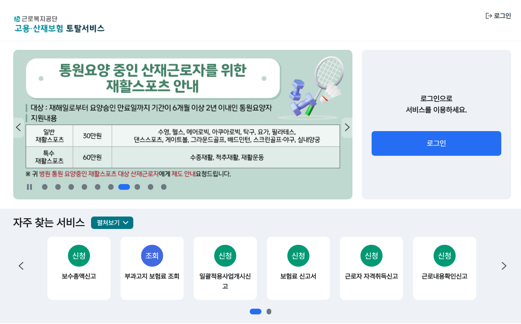Expand the next banner with the right chevron
Screen dimensions: 521x324
pyautogui.click(x=348, y=127)
